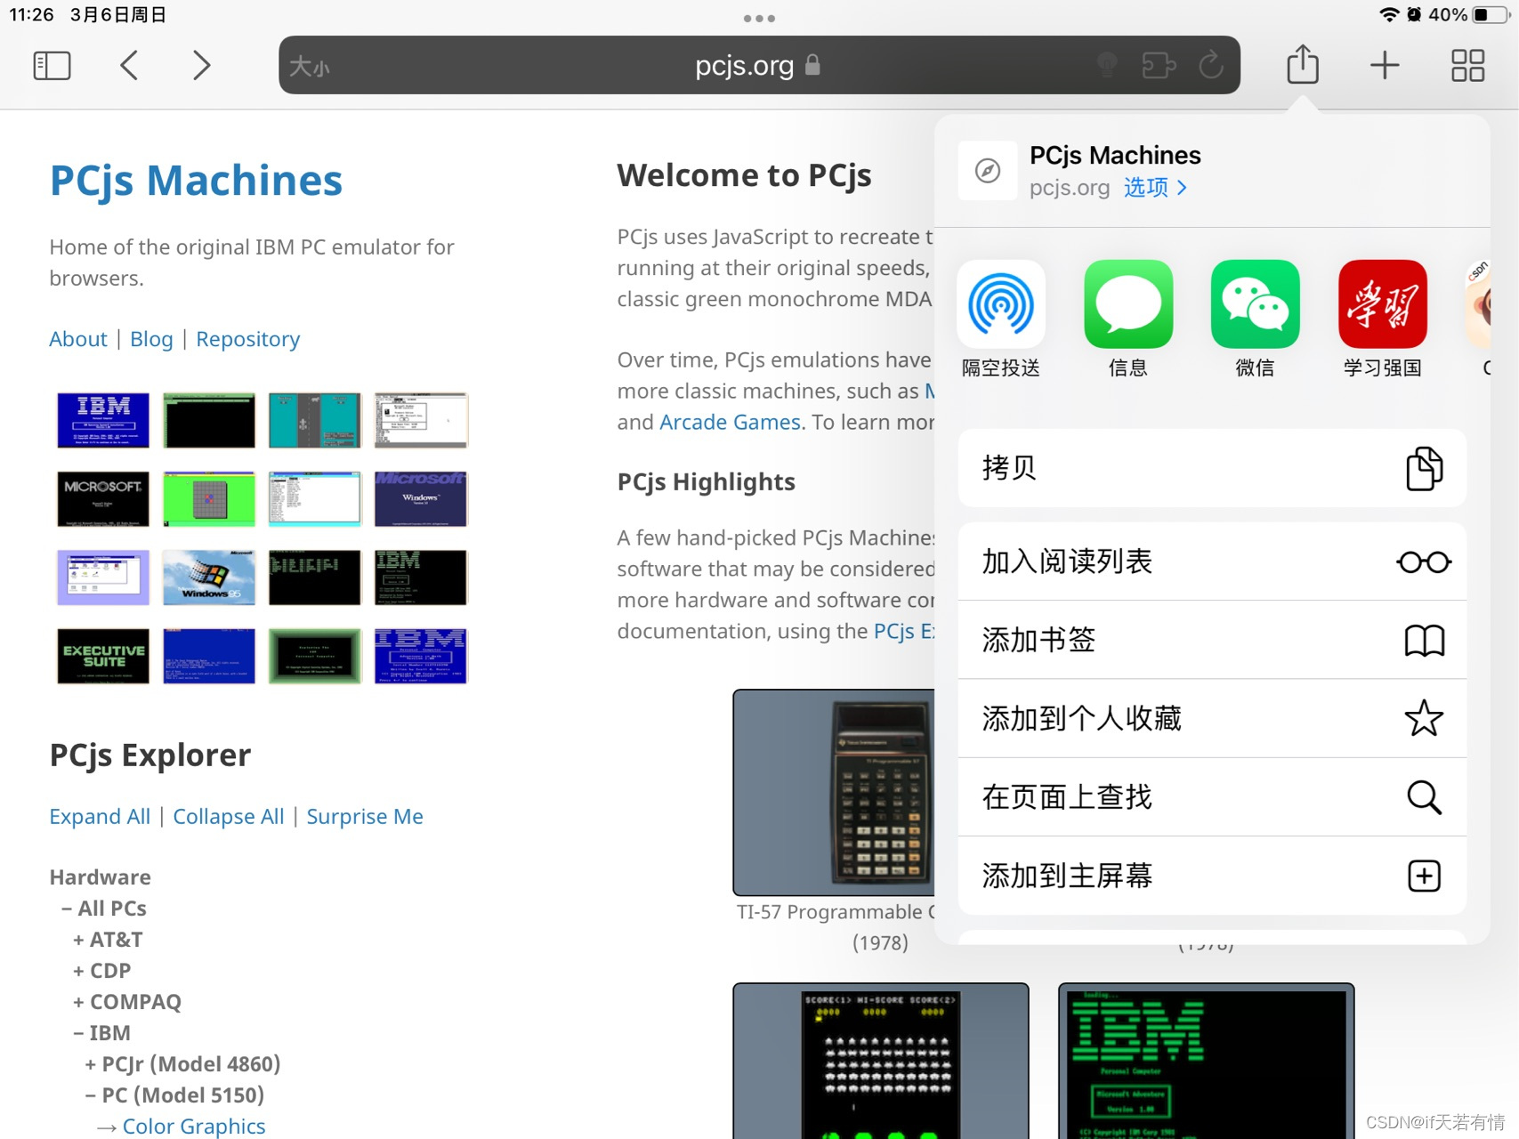
Task: Go forward with the forward arrow
Action: 202,65
